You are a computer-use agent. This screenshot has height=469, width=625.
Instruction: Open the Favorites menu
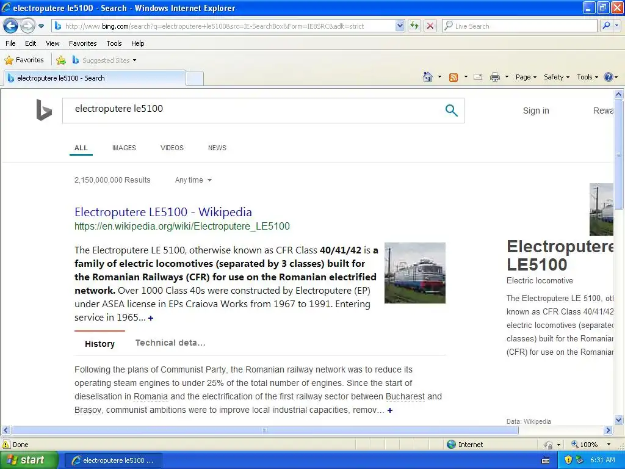pyautogui.click(x=82, y=43)
